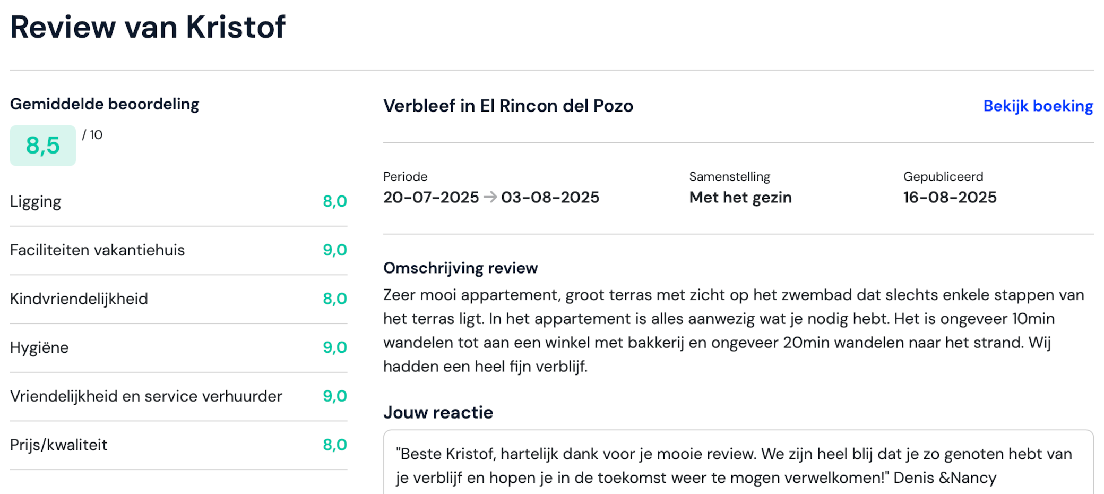1104x494 pixels.
Task: Click the start date 20-07-2025
Action: pyautogui.click(x=431, y=198)
